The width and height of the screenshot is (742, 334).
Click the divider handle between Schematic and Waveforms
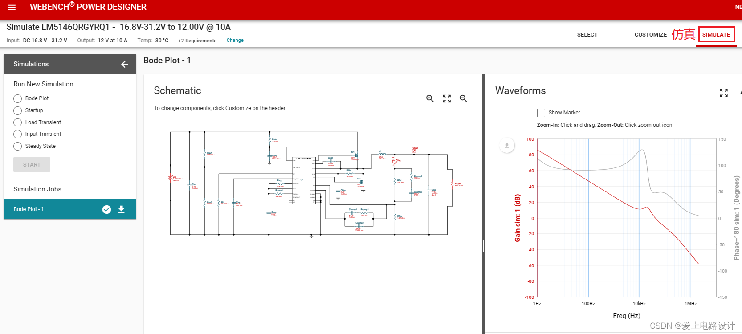tap(483, 246)
